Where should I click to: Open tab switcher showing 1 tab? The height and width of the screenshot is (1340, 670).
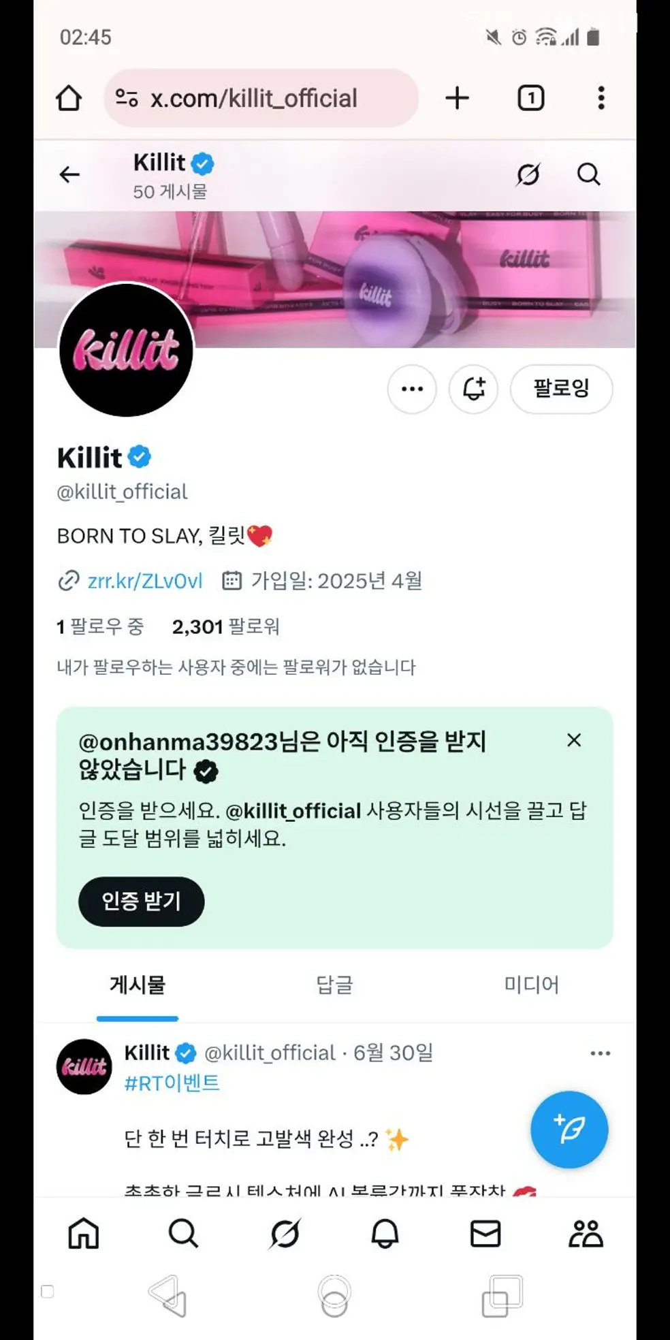click(531, 98)
